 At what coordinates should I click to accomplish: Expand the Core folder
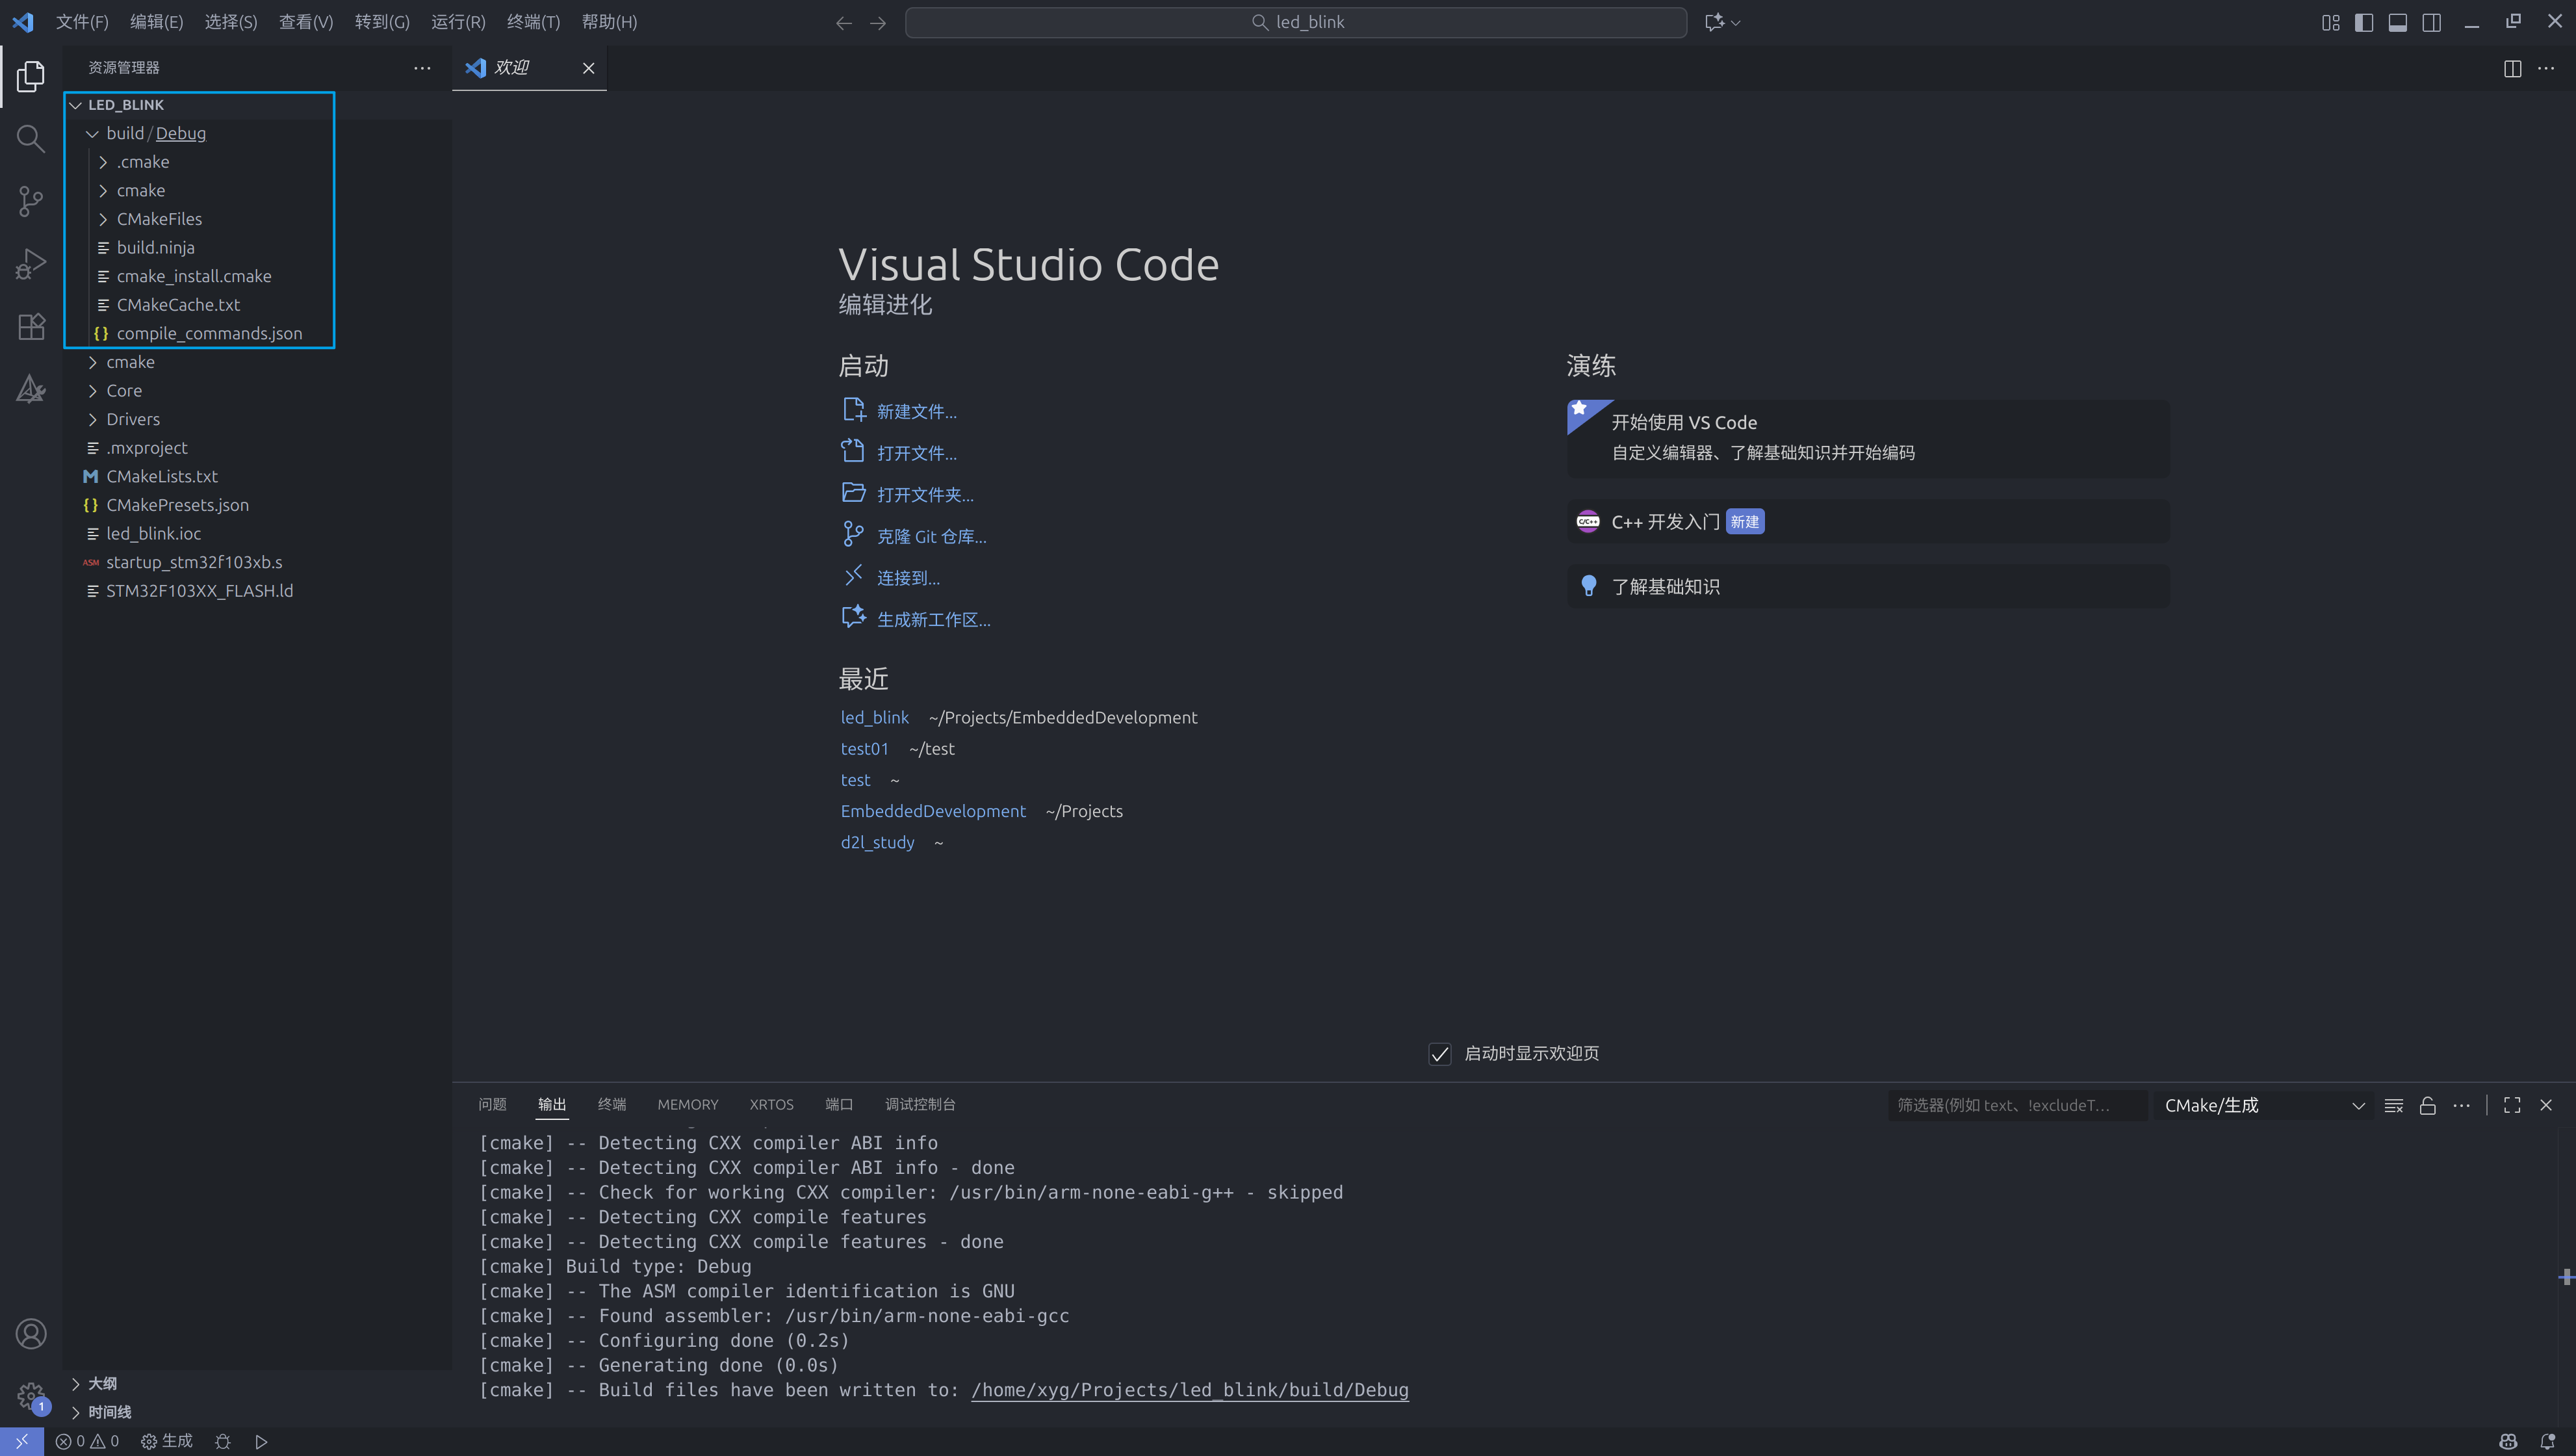pos(124,390)
